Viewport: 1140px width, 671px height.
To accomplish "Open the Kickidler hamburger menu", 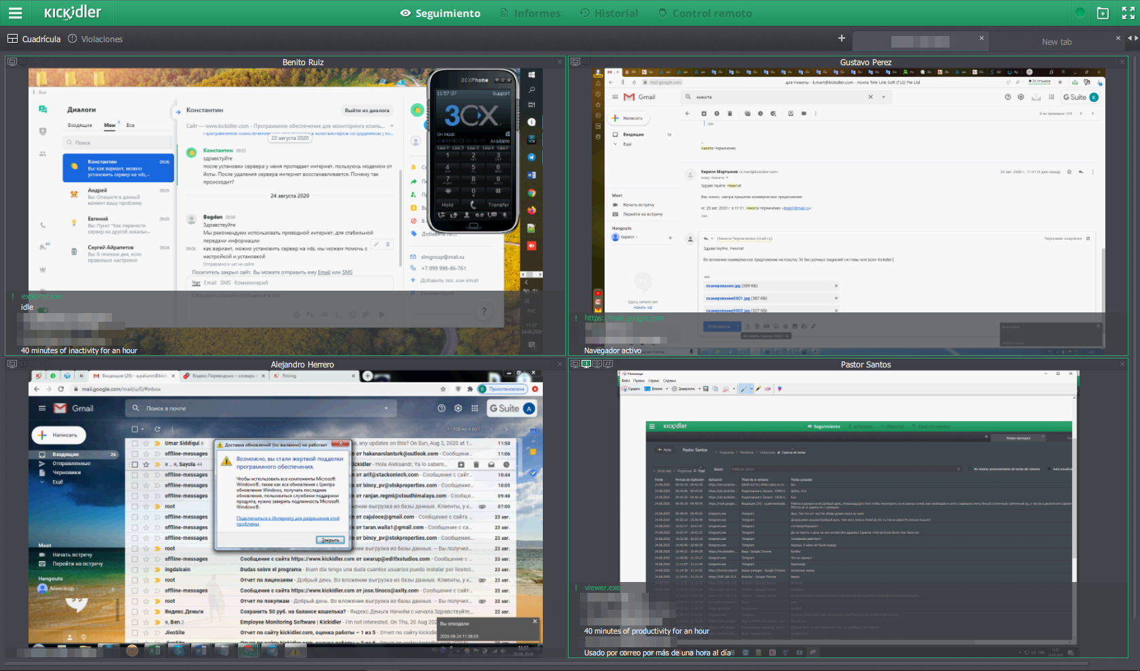I will [15, 13].
